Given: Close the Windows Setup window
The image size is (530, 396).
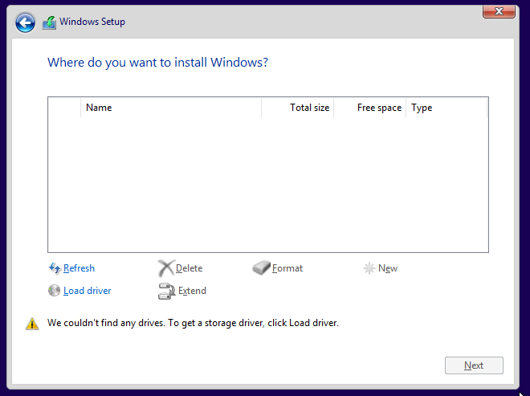Looking at the screenshot, I should (x=499, y=11).
